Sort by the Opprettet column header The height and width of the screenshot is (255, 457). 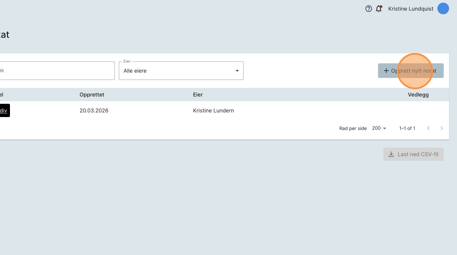point(92,95)
